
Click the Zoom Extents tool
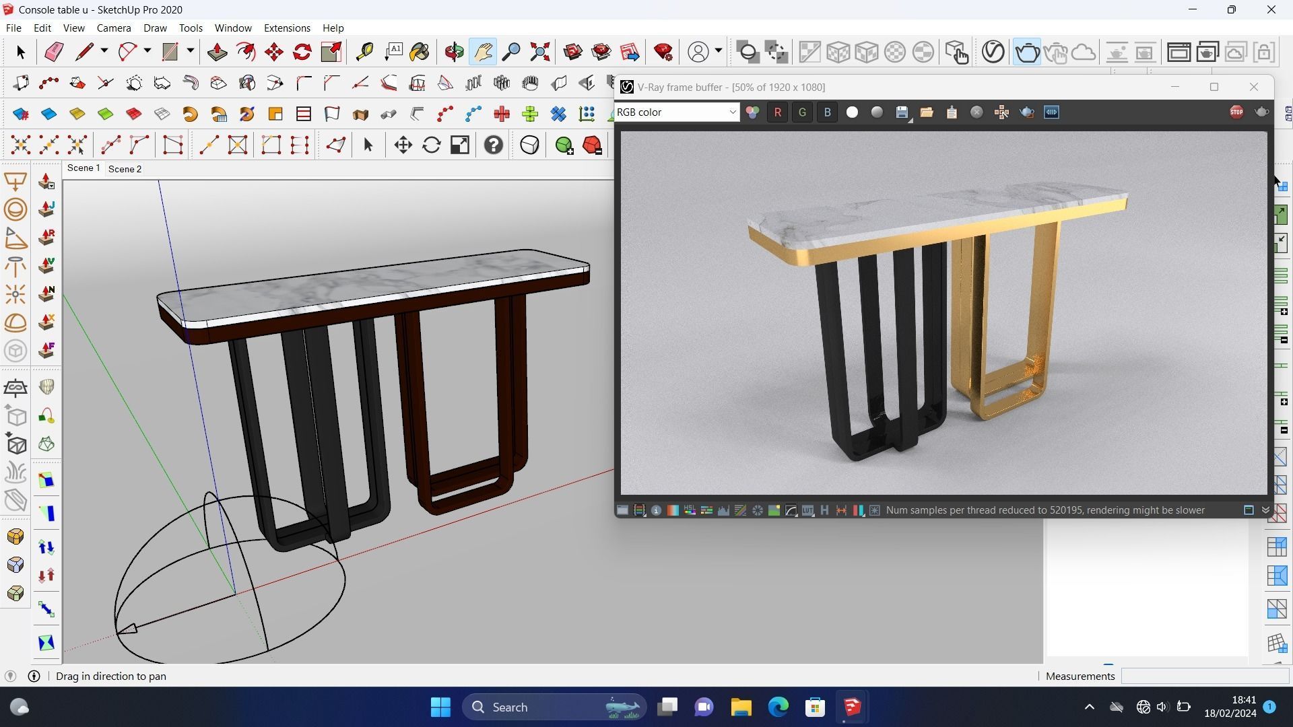tap(539, 52)
